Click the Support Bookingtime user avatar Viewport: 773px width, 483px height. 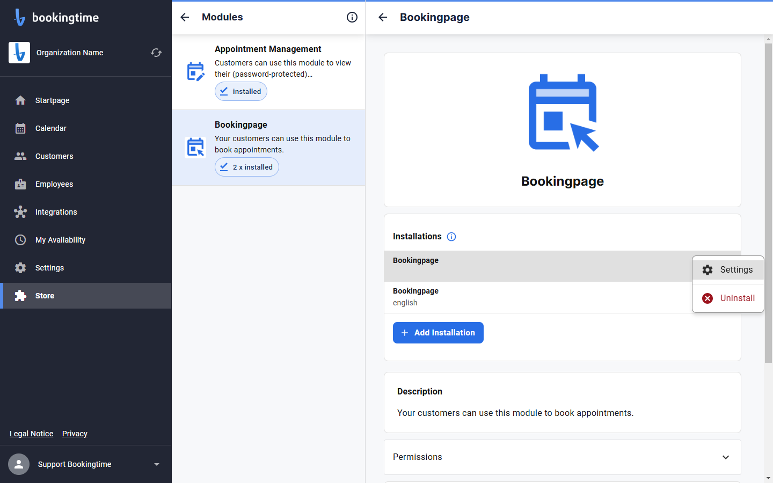coord(19,464)
